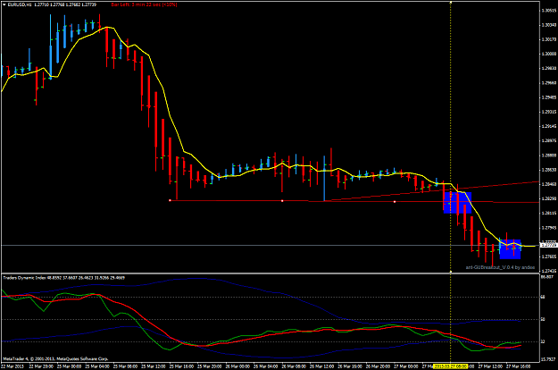Click the 68 level label on indicator scale

pos(543,297)
